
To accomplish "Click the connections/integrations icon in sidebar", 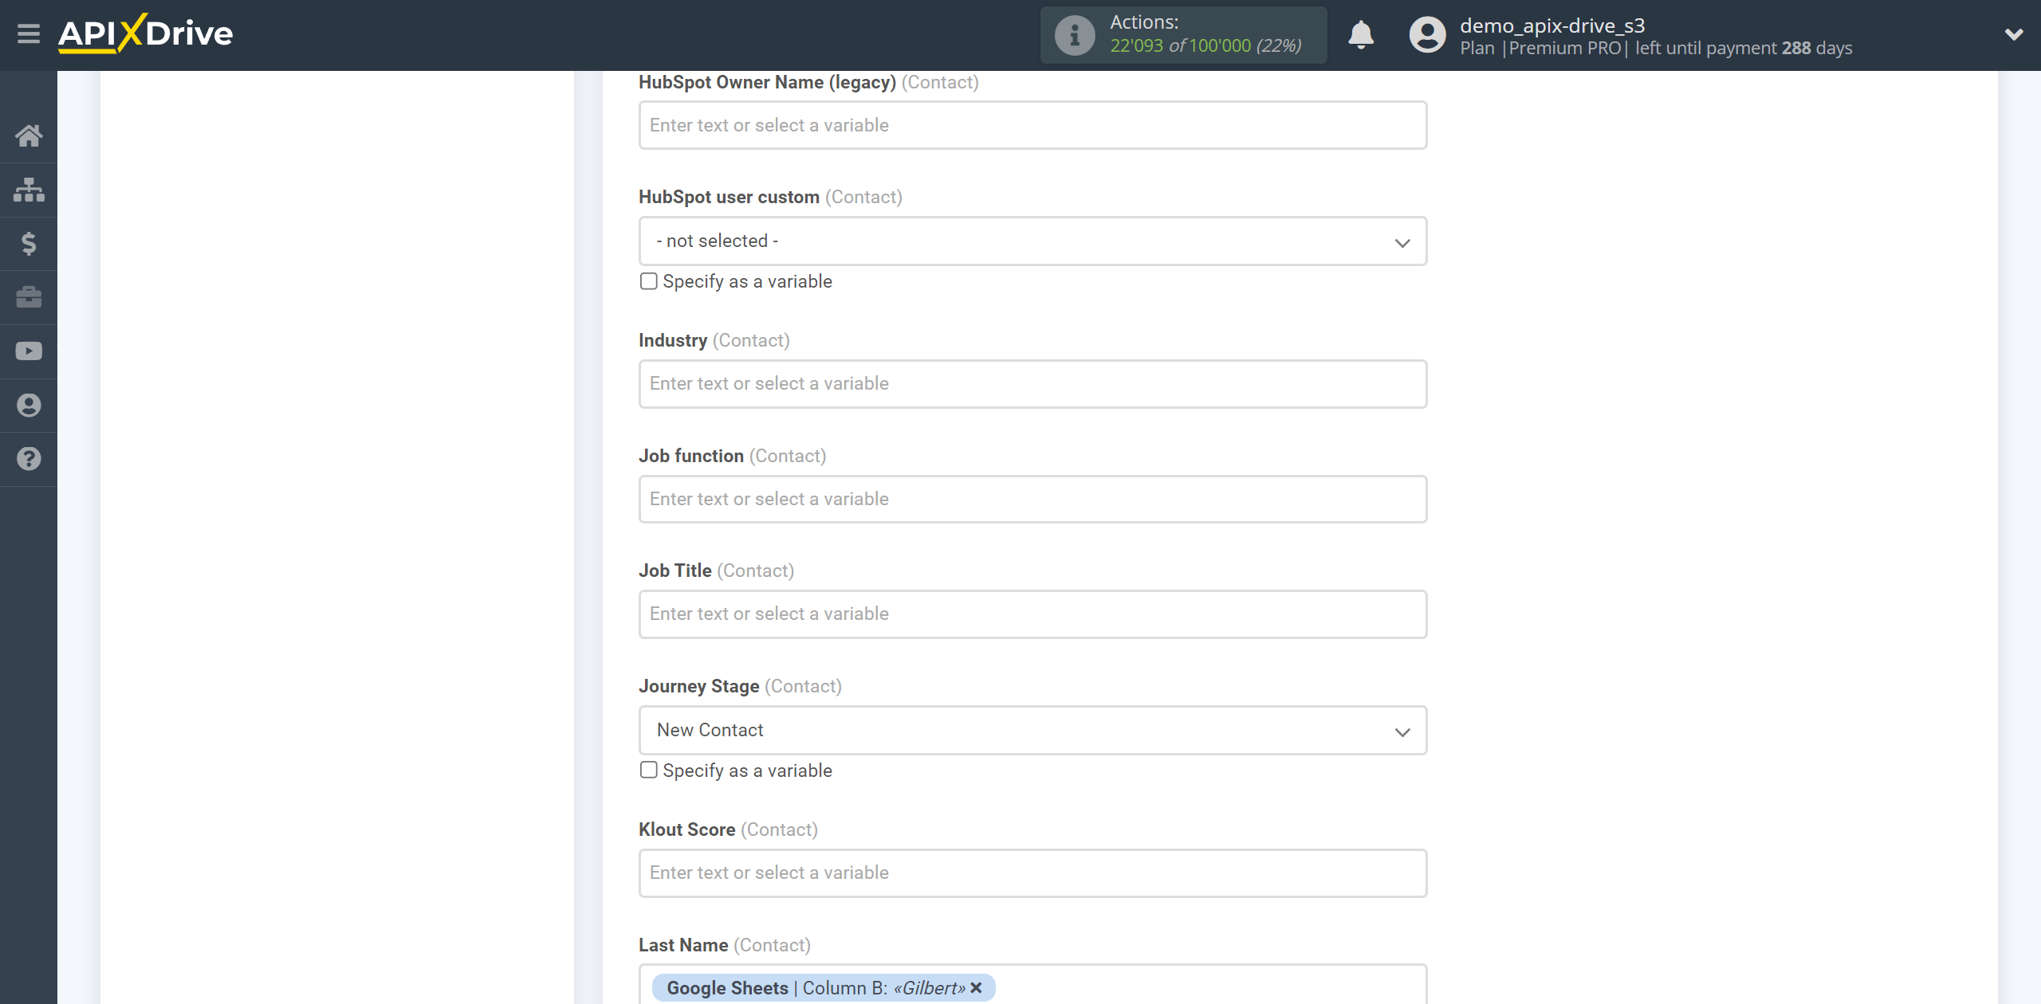I will (x=29, y=187).
